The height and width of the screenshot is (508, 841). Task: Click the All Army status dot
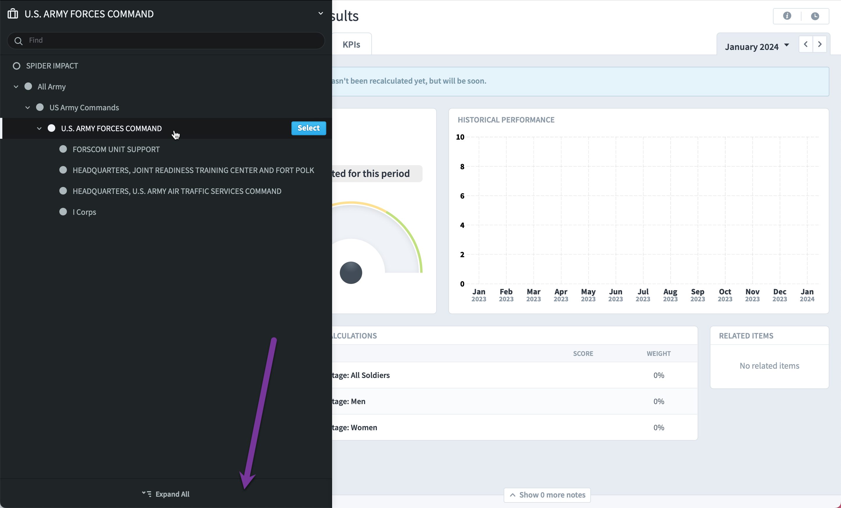coord(28,86)
